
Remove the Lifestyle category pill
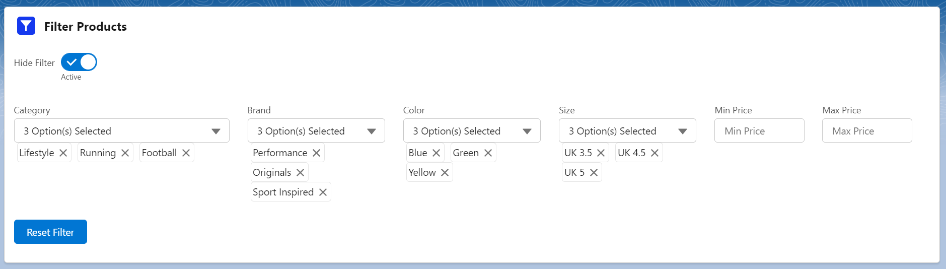click(63, 153)
